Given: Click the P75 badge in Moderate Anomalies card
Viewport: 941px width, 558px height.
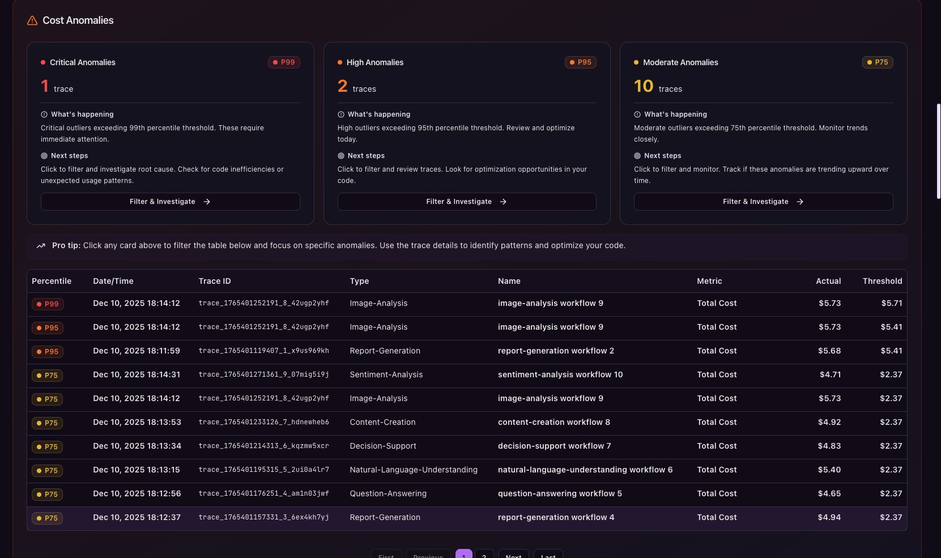Looking at the screenshot, I should coord(877,62).
